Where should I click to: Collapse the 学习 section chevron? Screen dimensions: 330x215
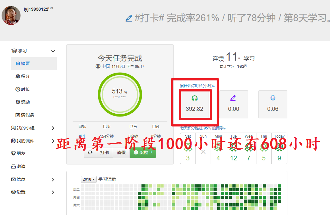[53, 51]
